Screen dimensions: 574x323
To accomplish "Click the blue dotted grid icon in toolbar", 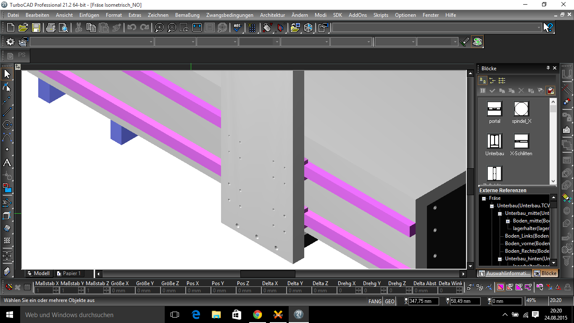I will click(x=252, y=28).
